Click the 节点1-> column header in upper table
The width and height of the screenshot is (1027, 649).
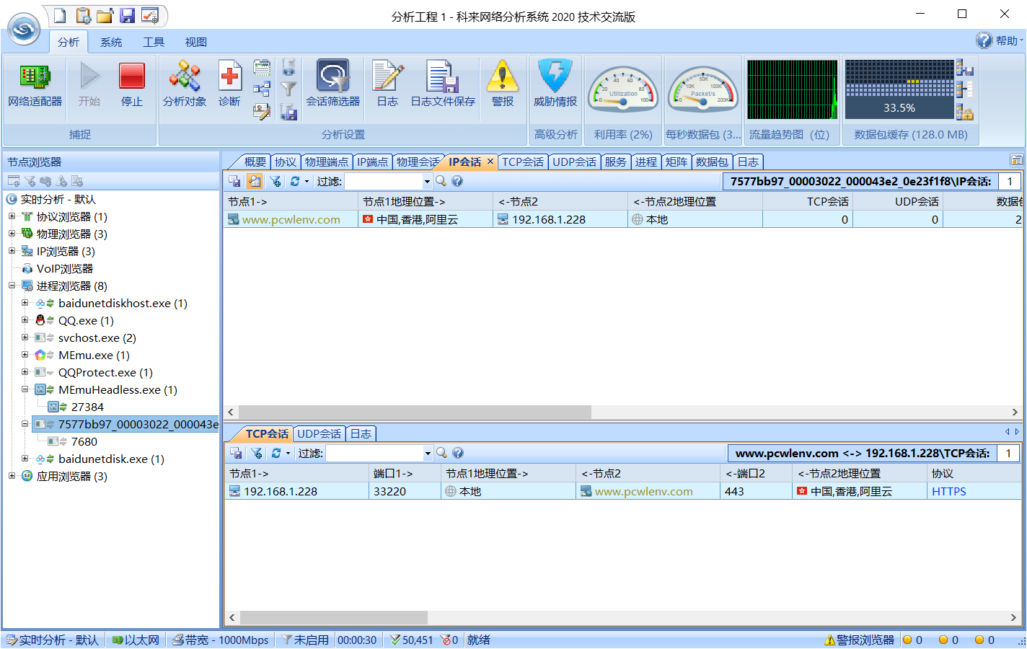pyautogui.click(x=291, y=202)
